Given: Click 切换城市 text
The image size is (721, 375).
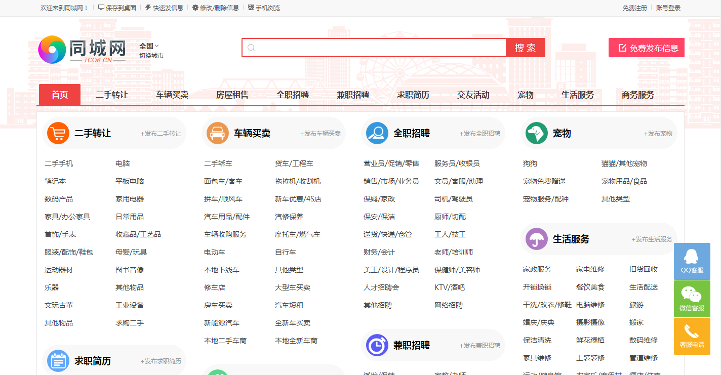Looking at the screenshot, I should point(151,56).
